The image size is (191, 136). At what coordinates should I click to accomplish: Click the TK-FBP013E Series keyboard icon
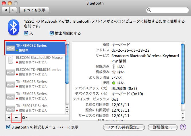[x=11, y=108]
